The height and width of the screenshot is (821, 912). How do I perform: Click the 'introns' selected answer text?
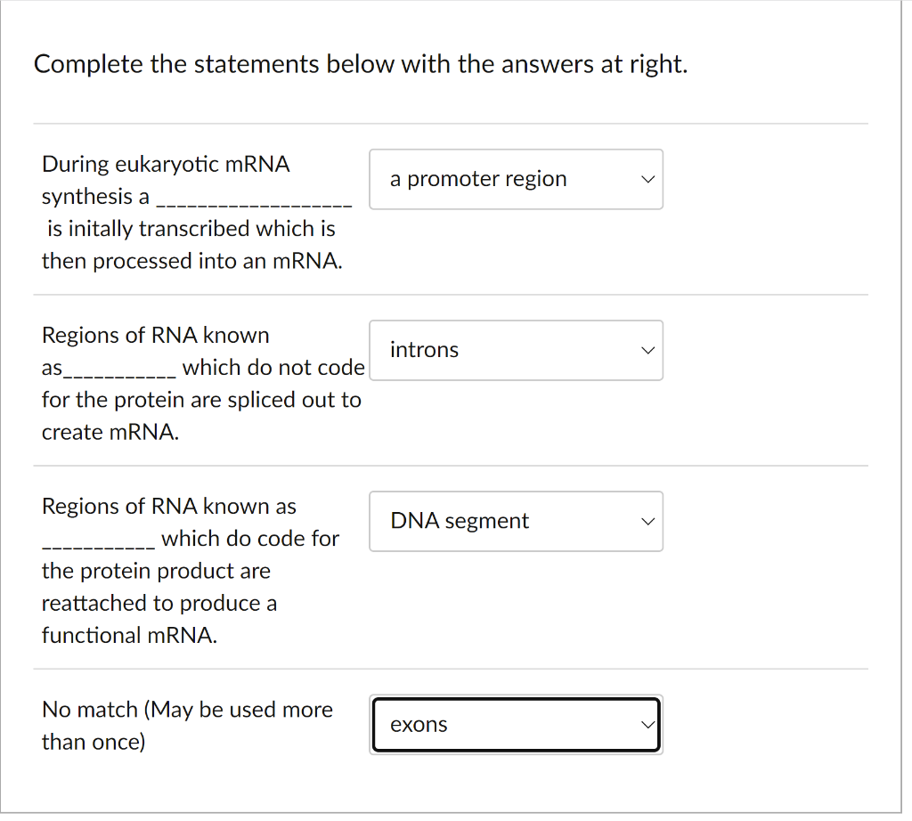point(424,349)
